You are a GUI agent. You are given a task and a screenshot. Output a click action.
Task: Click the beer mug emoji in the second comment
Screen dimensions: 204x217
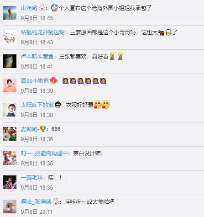pyautogui.click(x=168, y=32)
